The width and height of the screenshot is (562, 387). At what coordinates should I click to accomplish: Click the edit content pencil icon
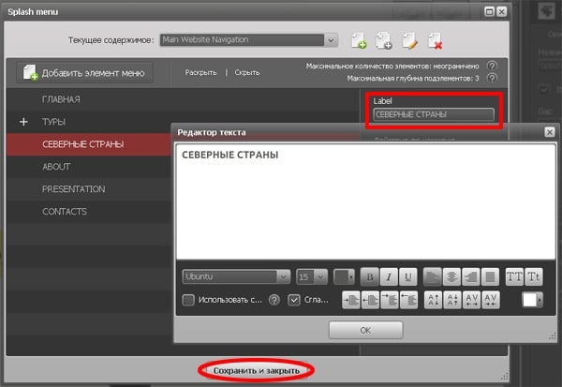coord(409,40)
